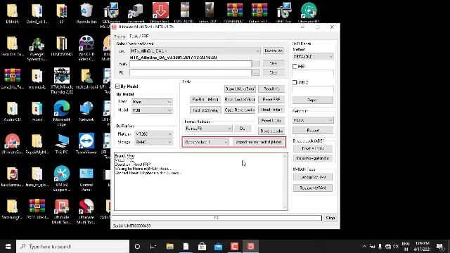This screenshot has width=450, height=253.
Task: Open the my music folder icon
Action: 37,79
